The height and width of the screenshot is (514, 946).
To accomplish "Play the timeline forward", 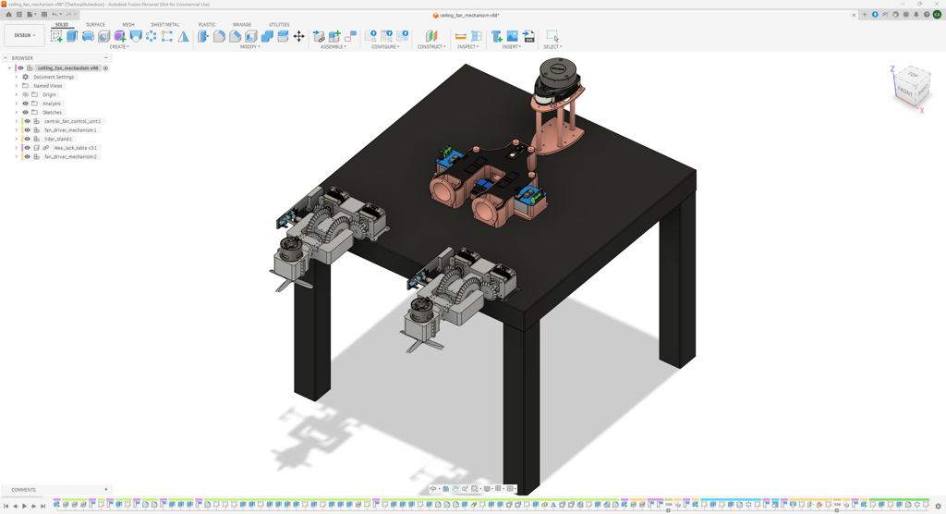I will click(25, 507).
